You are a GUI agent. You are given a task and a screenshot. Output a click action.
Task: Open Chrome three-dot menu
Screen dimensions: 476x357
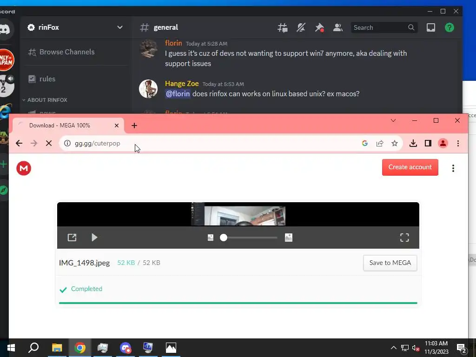(x=458, y=143)
